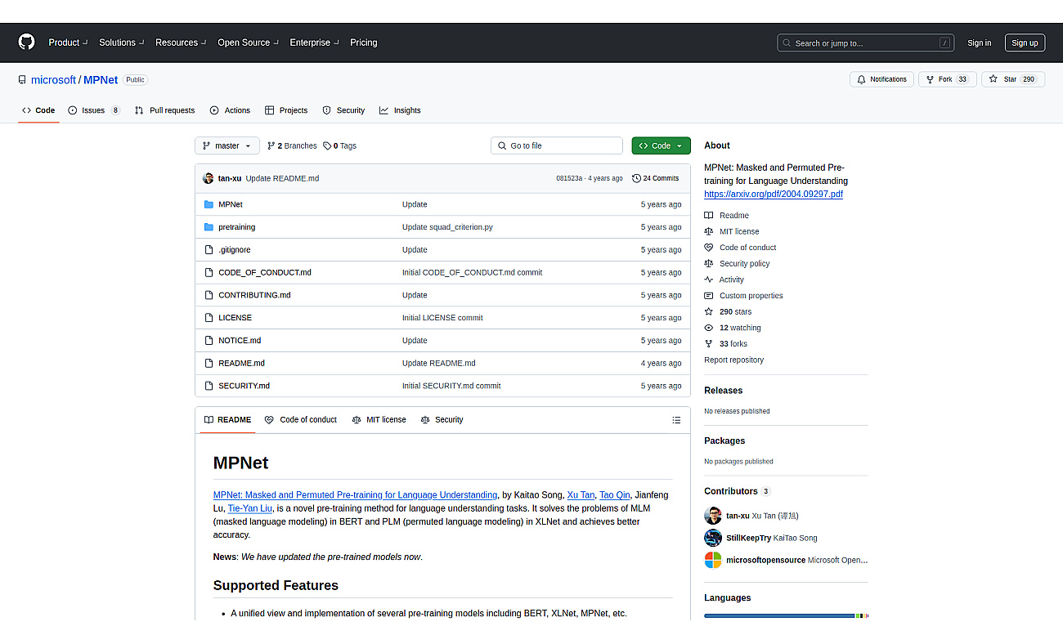The width and height of the screenshot is (1063, 644).
Task: Select the Code tab
Action: click(38, 110)
